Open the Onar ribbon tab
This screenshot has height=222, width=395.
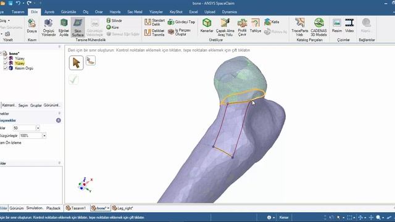[99, 12]
